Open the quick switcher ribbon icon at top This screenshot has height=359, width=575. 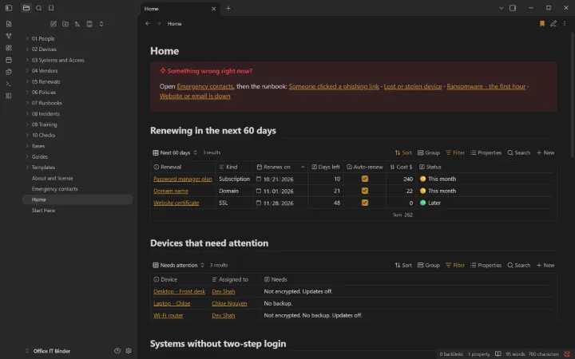tap(9, 24)
